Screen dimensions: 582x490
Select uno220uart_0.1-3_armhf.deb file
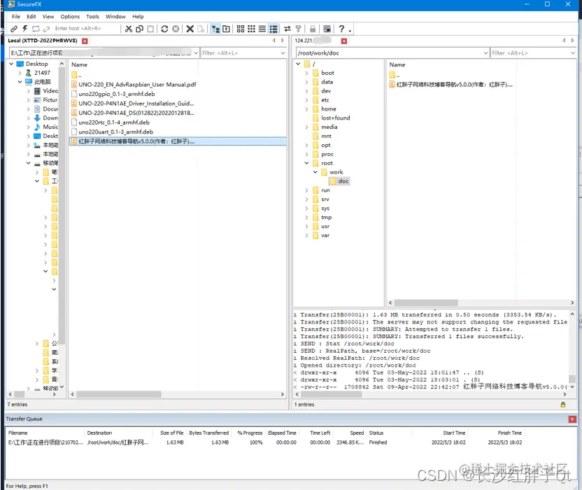point(115,132)
